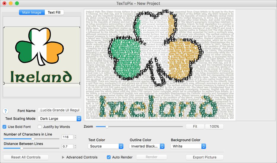277x163 pixels.
Task: Click the Font Name field
Action: click(60, 110)
